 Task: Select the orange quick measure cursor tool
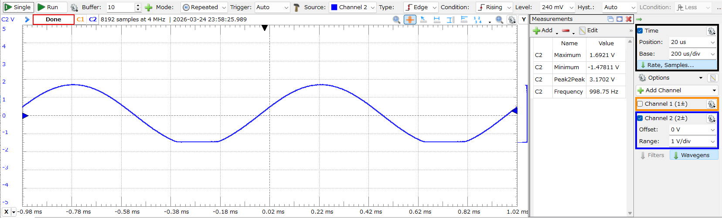410,20
